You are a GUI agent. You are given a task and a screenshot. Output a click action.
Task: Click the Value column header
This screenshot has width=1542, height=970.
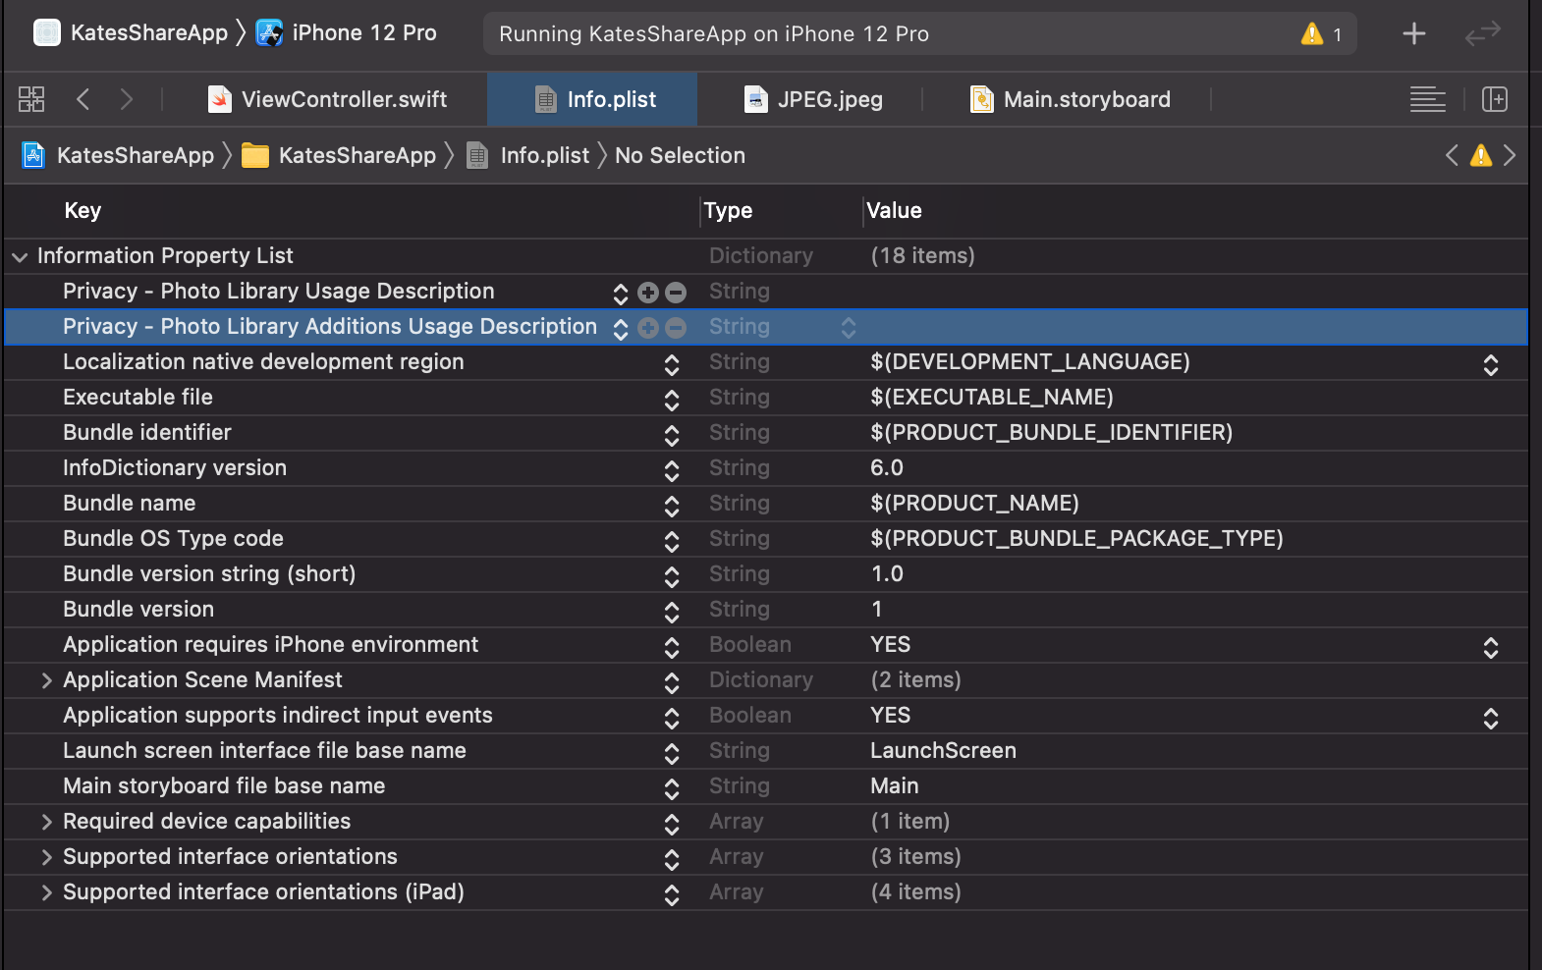pos(894,210)
